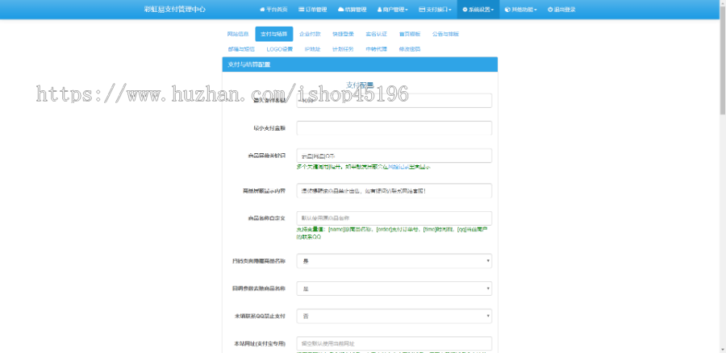Click the 支付配置 section heading
The image size is (726, 353).
point(360,85)
